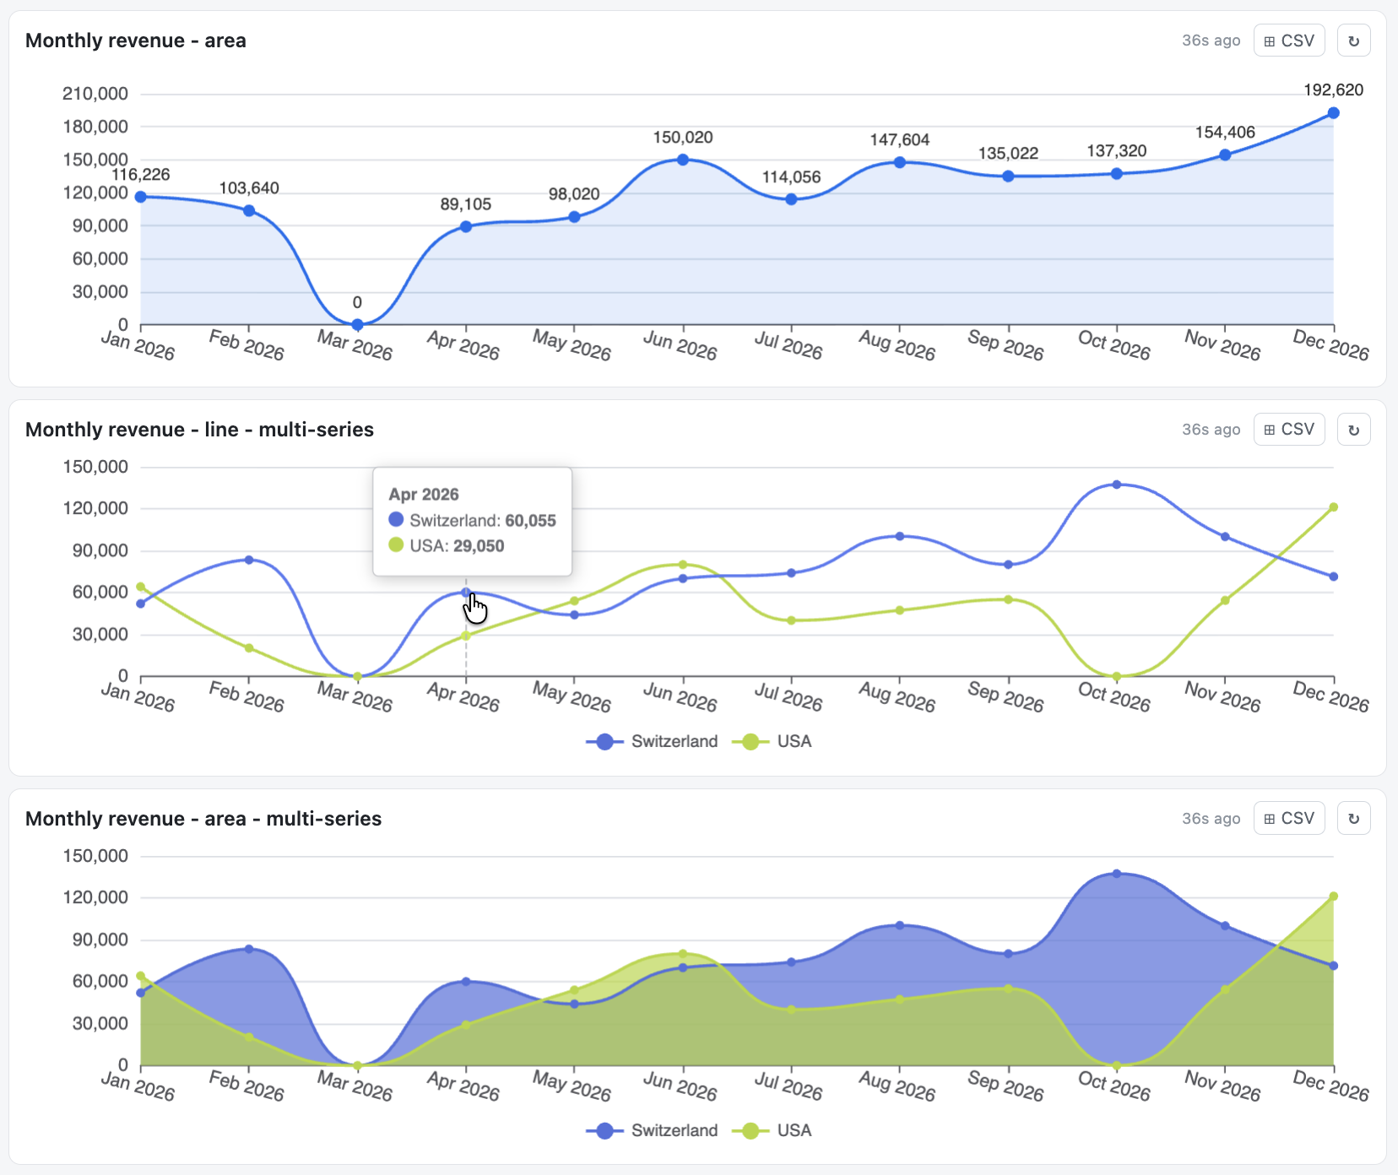Click 'Jun 2026' axis label in area multi-series
This screenshot has width=1398, height=1175.
click(680, 1086)
